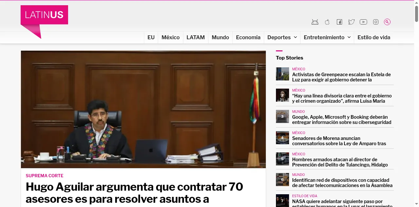The image size is (419, 207).
Task: Open the YouTube channel icon
Action: pyautogui.click(x=363, y=22)
